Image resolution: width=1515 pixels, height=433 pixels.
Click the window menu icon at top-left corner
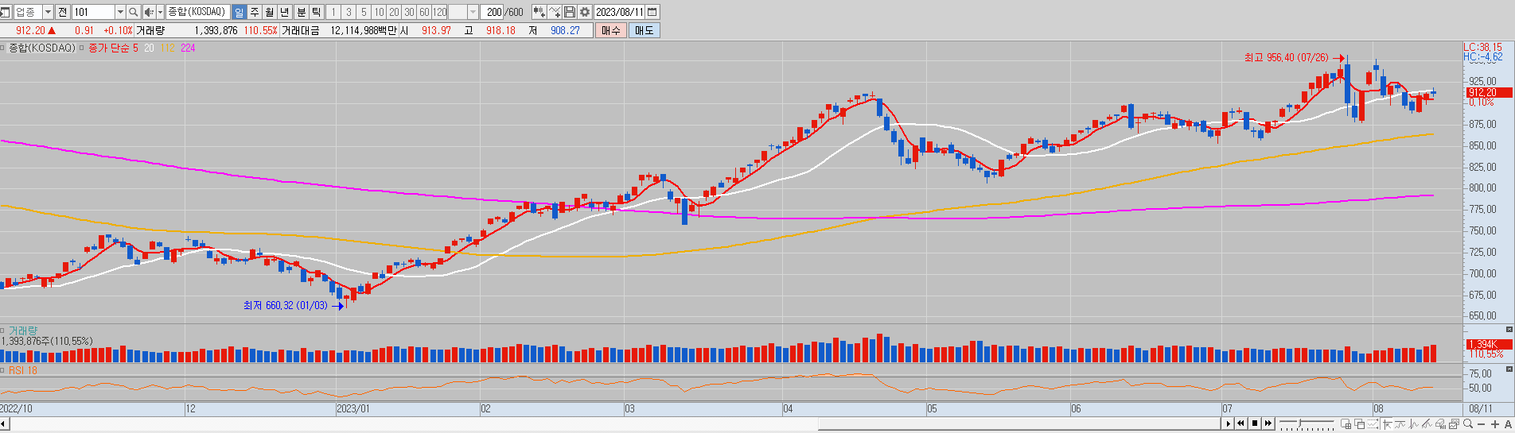(x=6, y=12)
